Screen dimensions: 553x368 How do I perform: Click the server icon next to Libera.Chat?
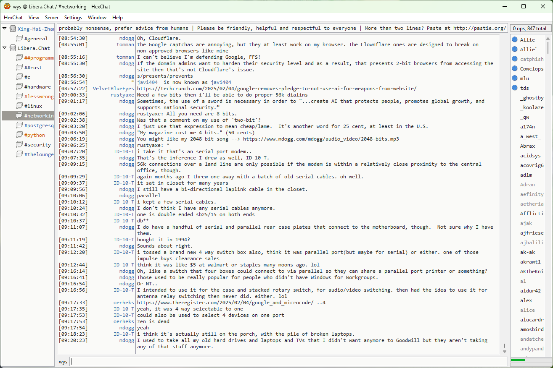tap(13, 48)
